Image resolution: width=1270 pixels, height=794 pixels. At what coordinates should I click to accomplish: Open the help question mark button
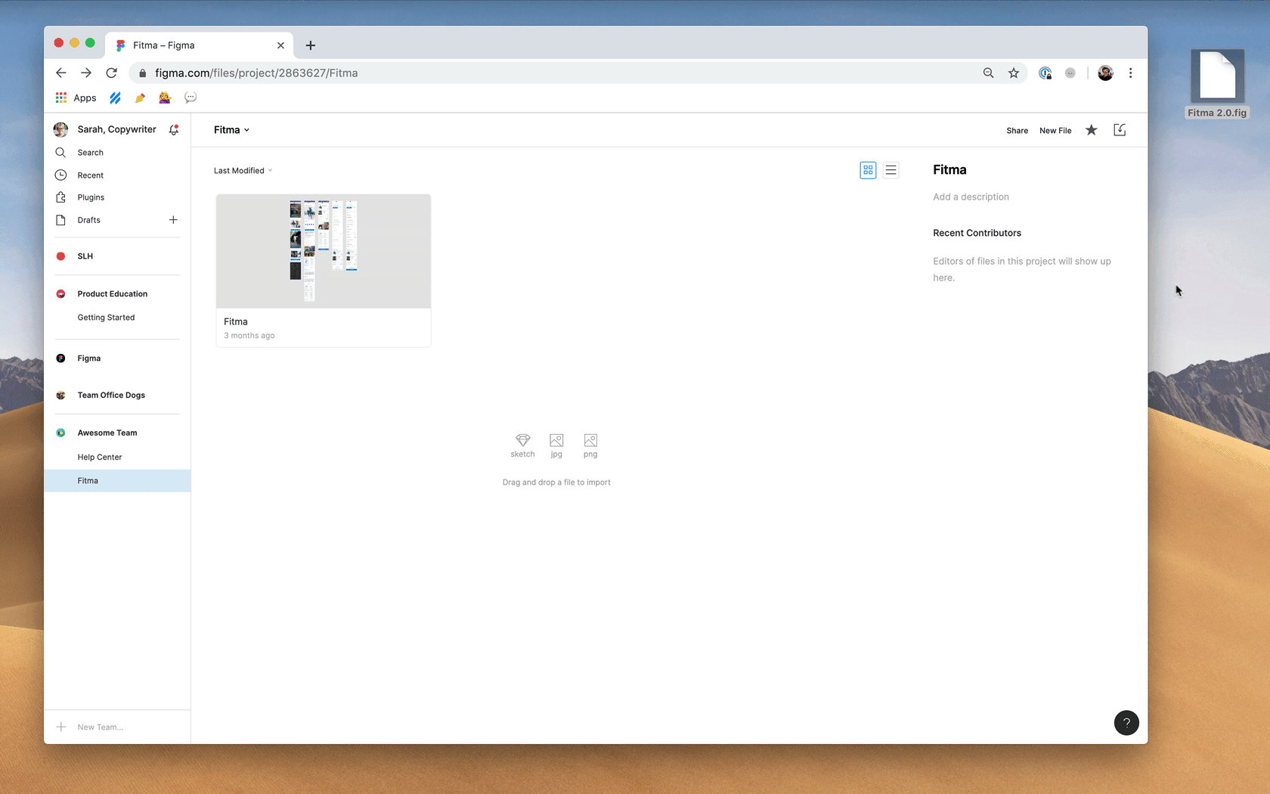click(1126, 722)
